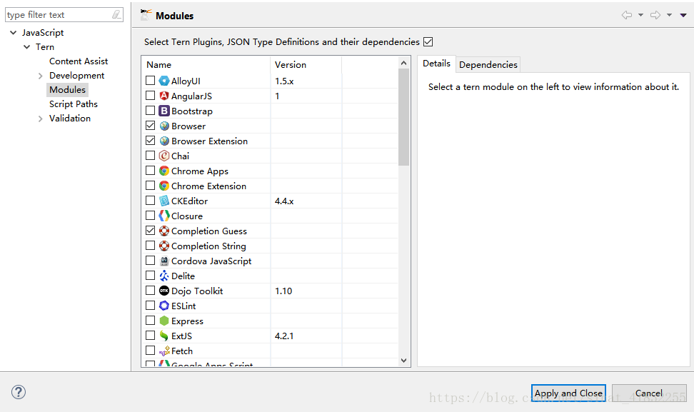Select the CKEditor version 4.4.x cell
Viewport: 694px width, 412px height.
click(x=306, y=201)
